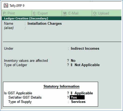Viewport: 123px width, 111px height.
Task: Click the Inventory values are affected label
Action: click(x=26, y=60)
